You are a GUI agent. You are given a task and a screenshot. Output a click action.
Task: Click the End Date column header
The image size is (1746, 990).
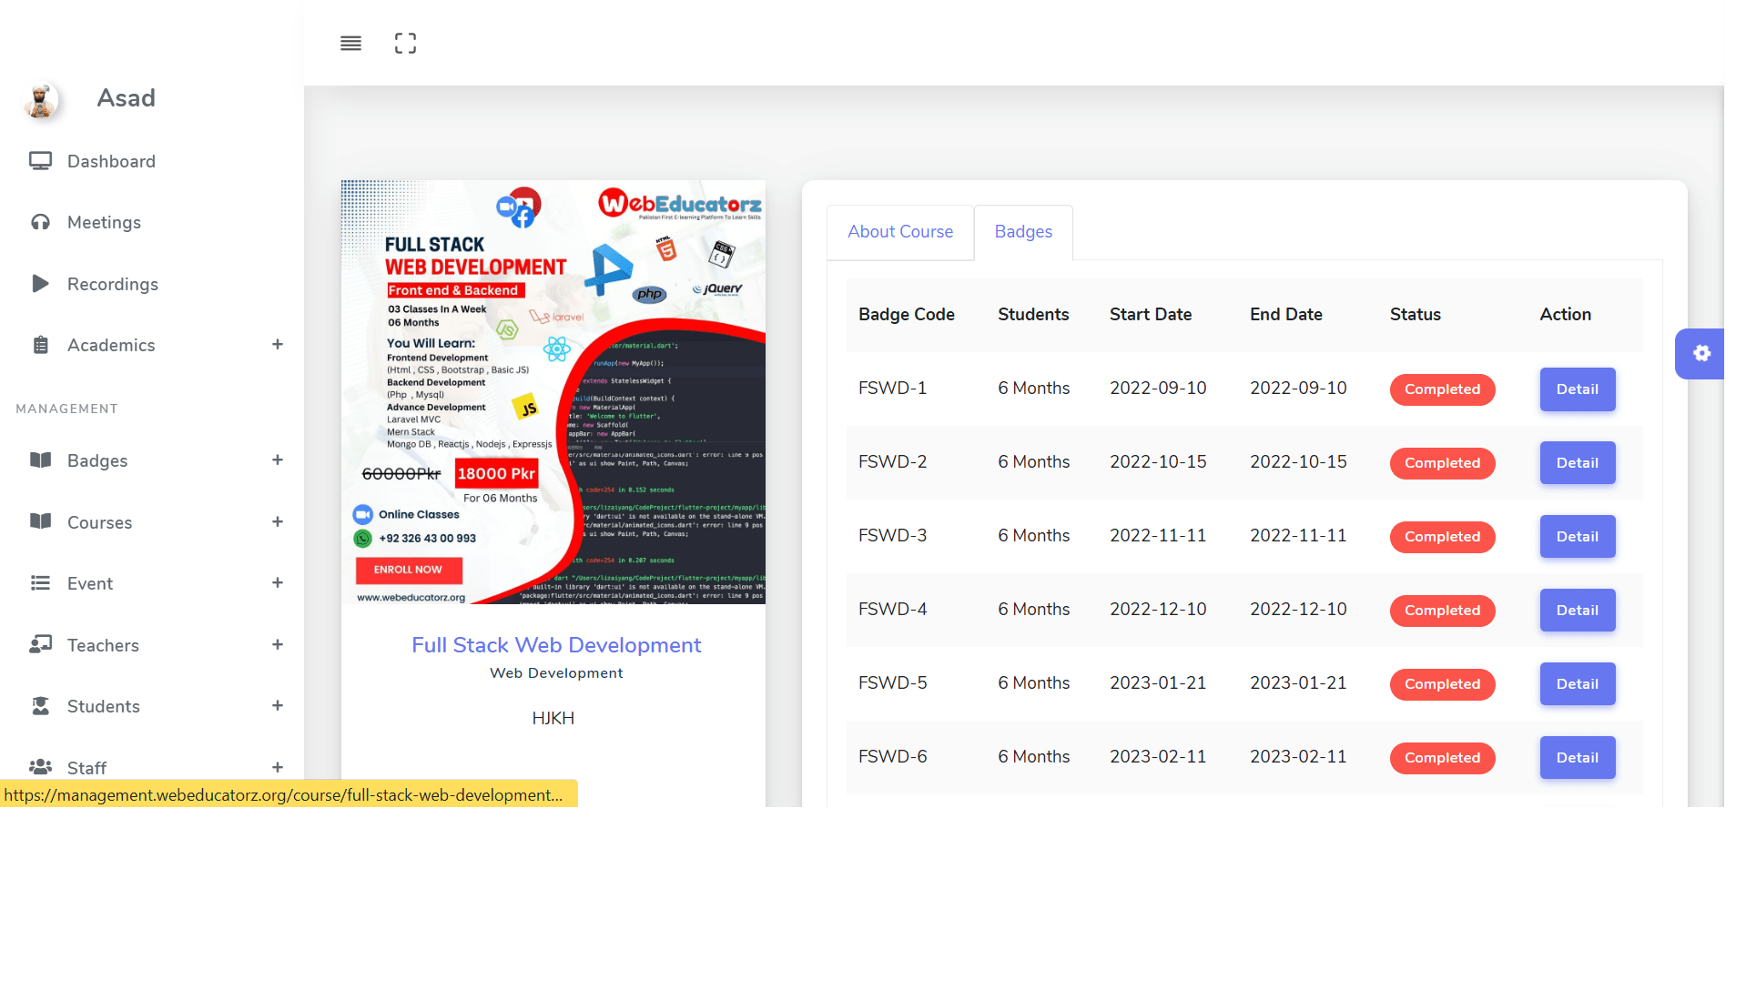pyautogui.click(x=1286, y=315)
